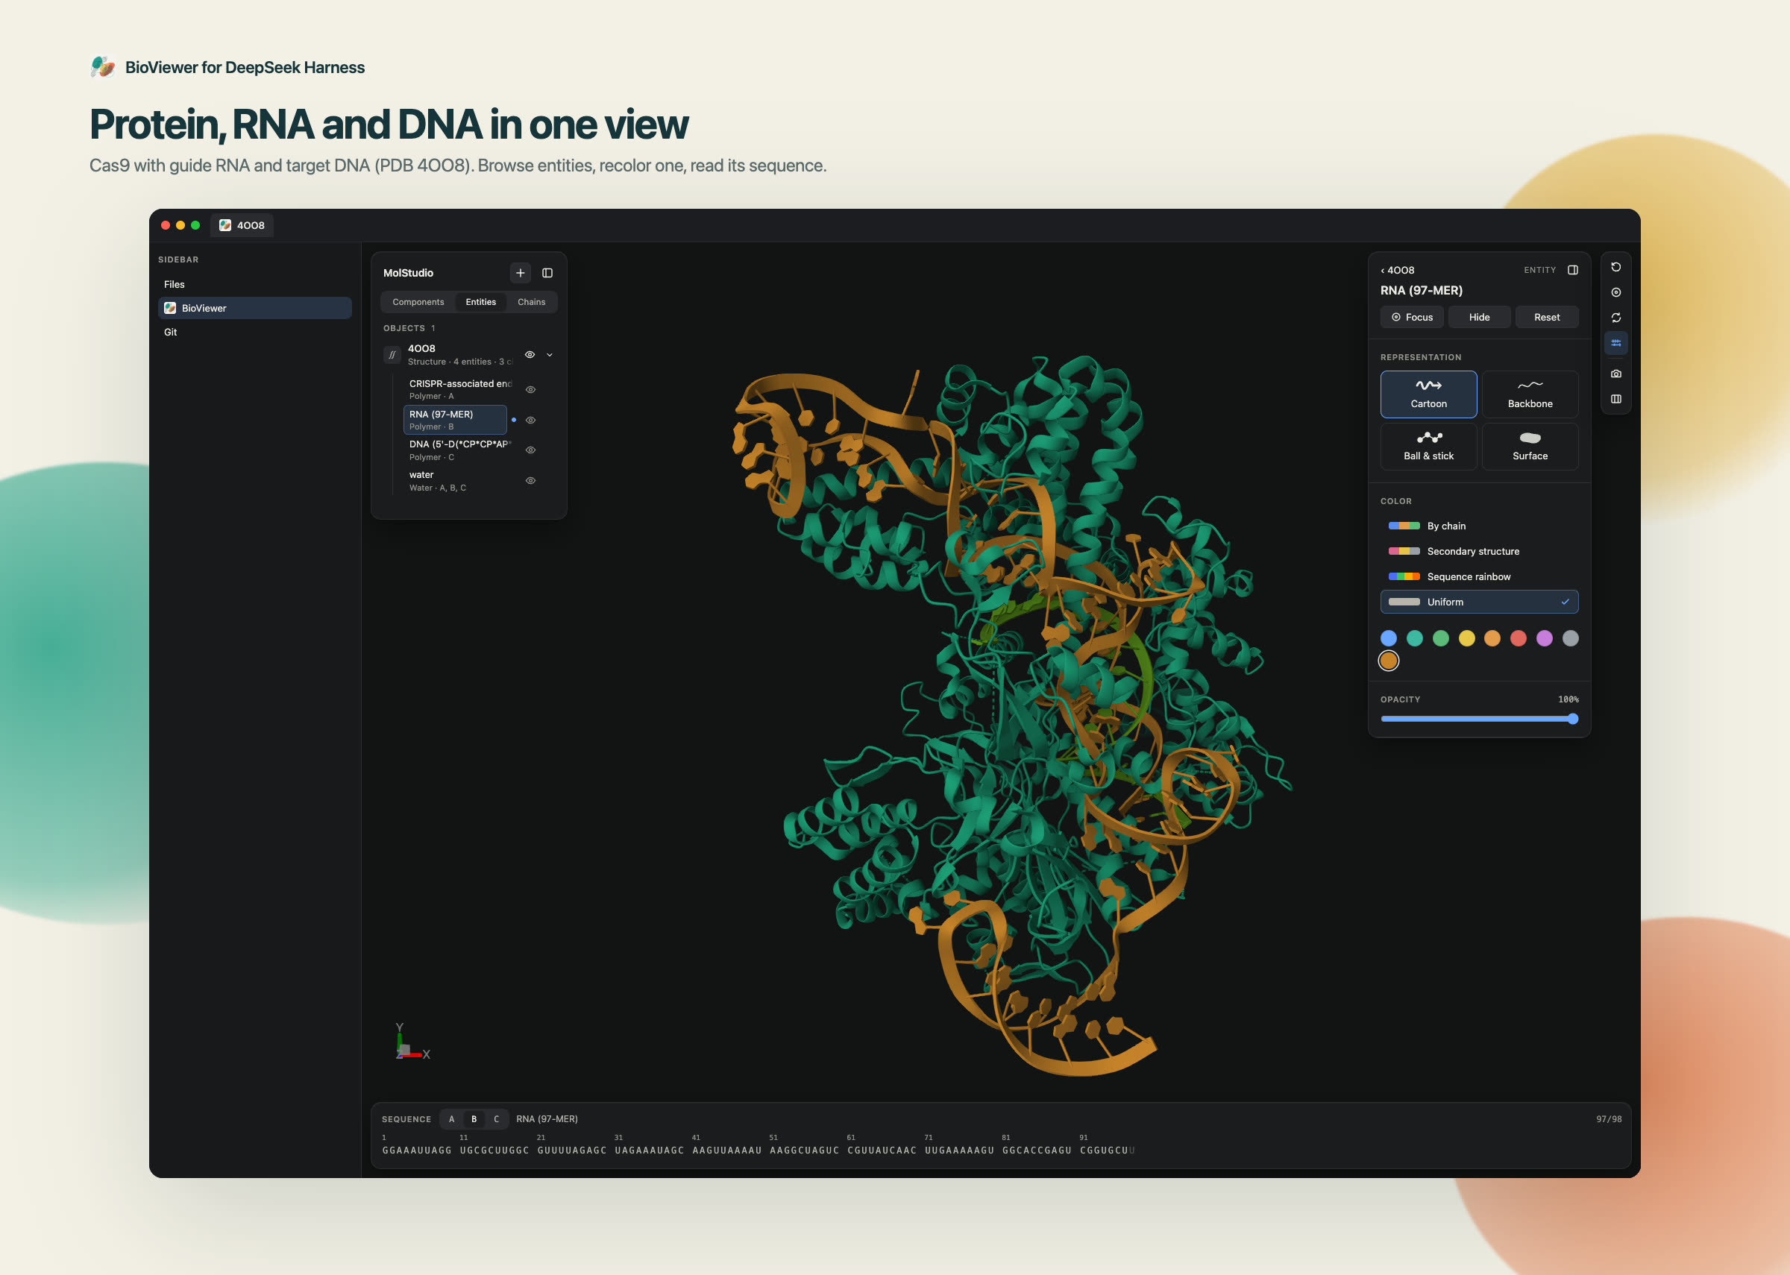Toggle visibility of CRISPR-associated entity

[x=531, y=389]
